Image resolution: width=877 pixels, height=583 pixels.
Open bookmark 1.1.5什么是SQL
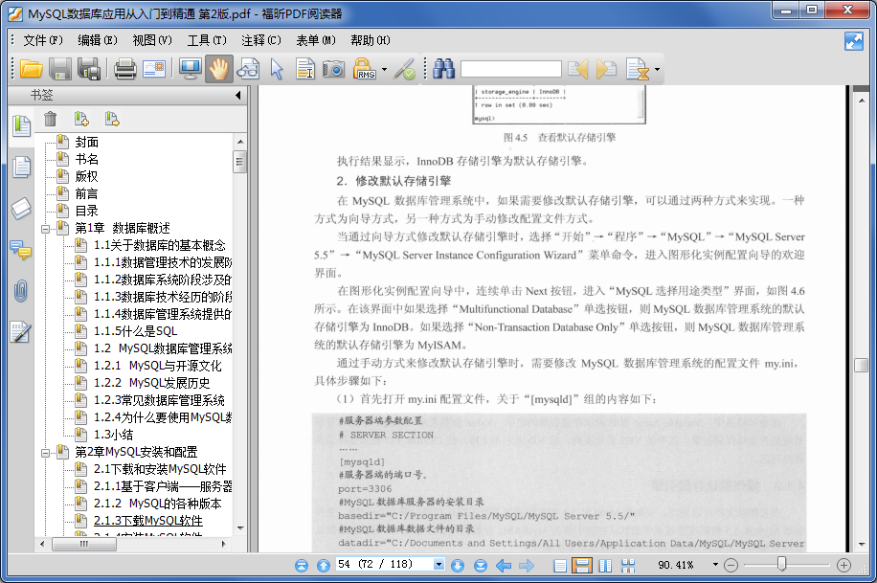135,331
